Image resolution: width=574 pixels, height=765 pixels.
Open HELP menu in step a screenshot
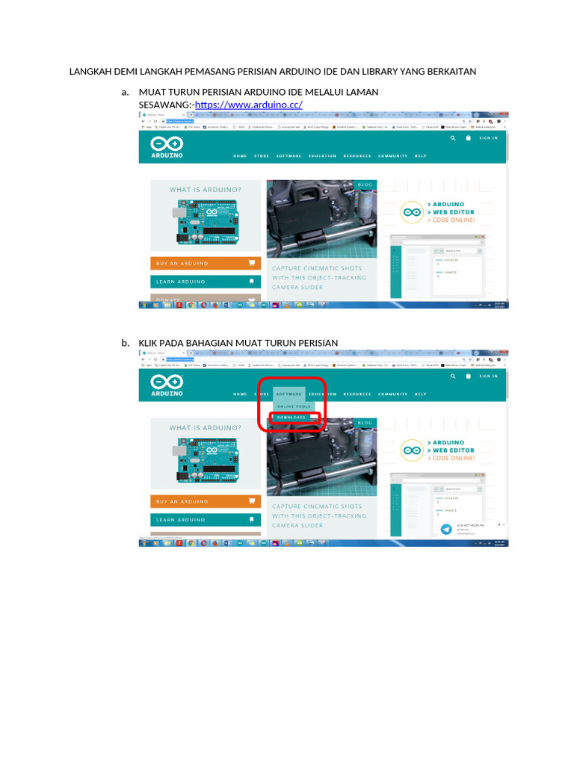point(420,156)
